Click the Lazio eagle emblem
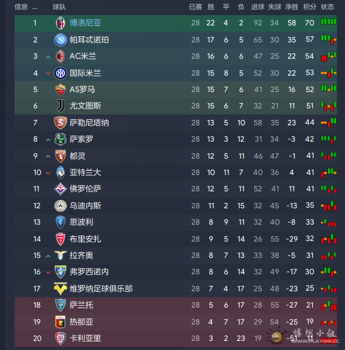Viewport: 345px width, 350px height. coord(61,255)
